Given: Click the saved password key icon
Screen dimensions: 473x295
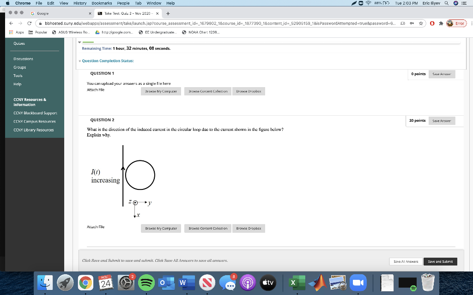Looking at the screenshot, I should [411, 23].
